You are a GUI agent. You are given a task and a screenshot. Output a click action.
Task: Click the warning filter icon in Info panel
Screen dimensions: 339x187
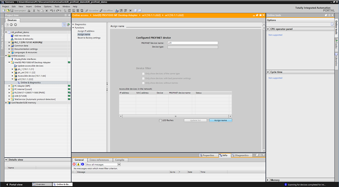coord(78,164)
